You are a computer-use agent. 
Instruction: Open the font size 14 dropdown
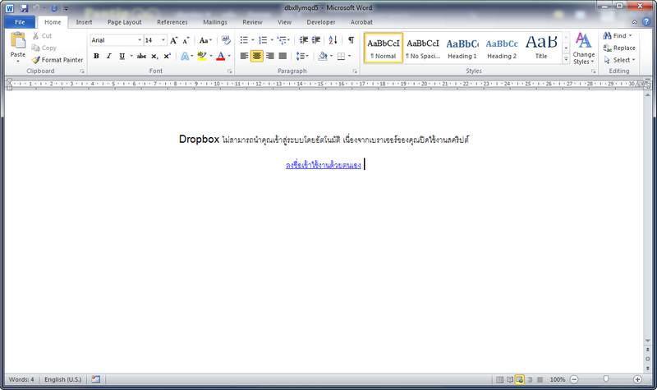click(163, 40)
